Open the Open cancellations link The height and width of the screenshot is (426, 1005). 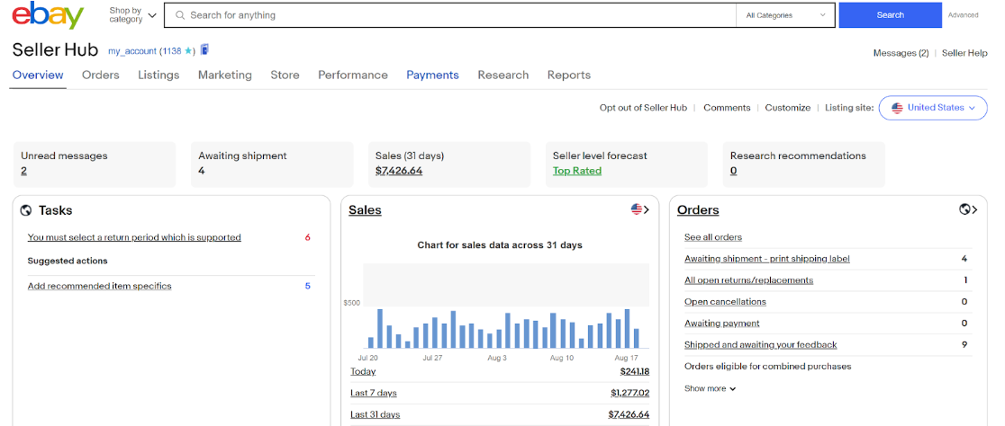(x=725, y=302)
